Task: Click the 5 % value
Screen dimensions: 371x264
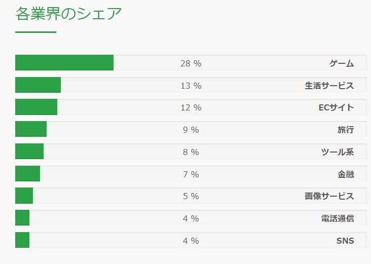Action: point(191,196)
